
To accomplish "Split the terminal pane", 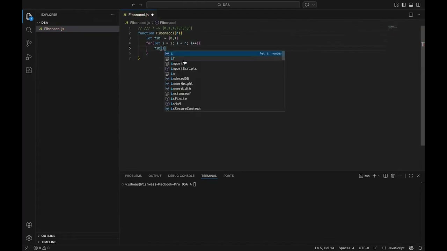I will point(386,176).
